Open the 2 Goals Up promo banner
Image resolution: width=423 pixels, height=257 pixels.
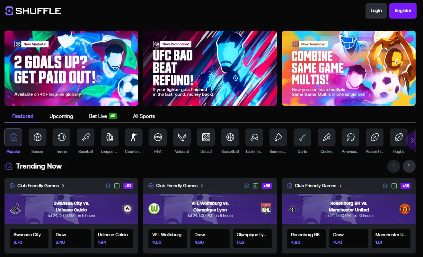[x=71, y=68]
